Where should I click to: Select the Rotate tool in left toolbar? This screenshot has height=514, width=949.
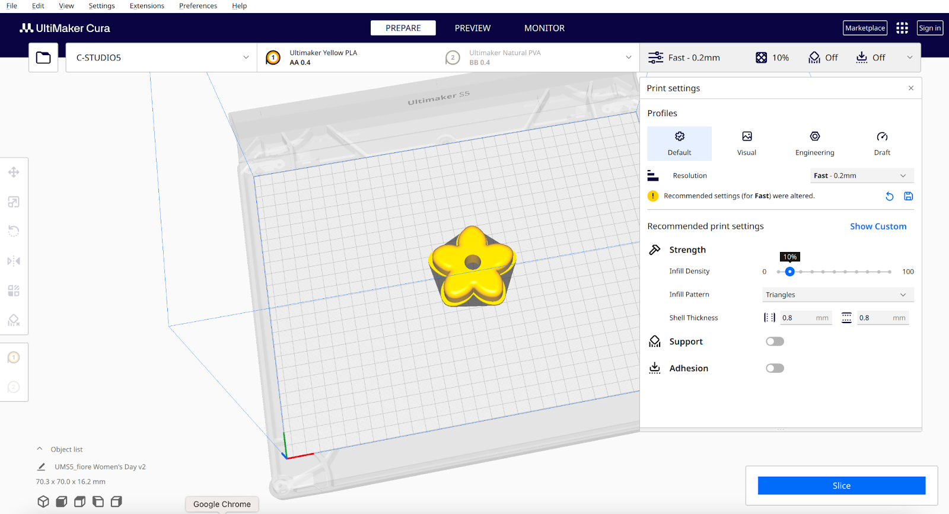(14, 231)
